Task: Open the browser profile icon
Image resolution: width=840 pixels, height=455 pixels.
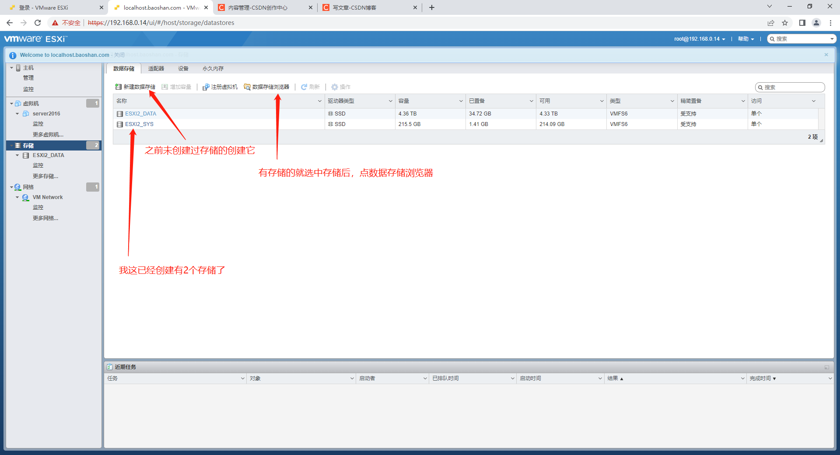Action: pyautogui.click(x=816, y=23)
